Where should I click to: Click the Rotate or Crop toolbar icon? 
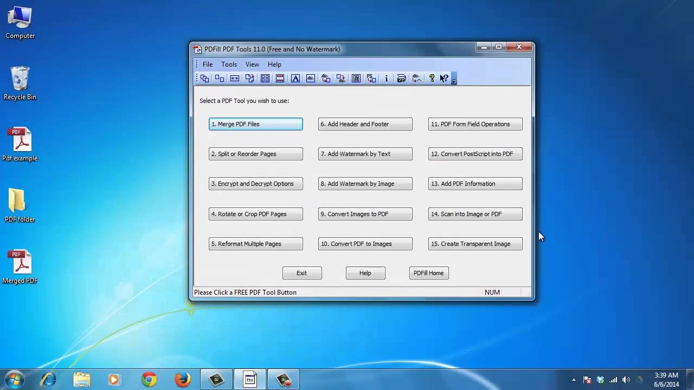[x=250, y=79]
